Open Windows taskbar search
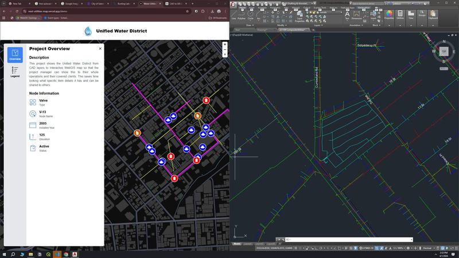 pos(13,254)
